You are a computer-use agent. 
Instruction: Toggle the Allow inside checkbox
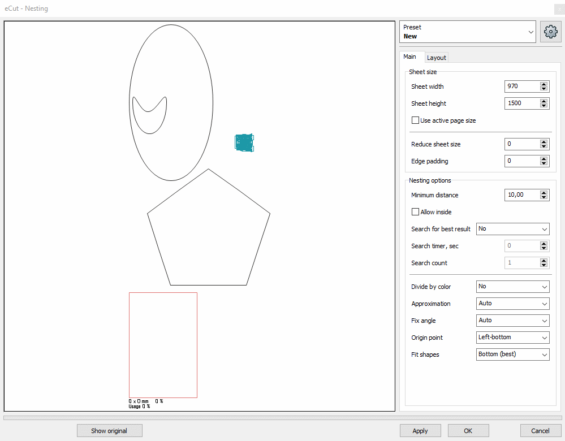(416, 212)
